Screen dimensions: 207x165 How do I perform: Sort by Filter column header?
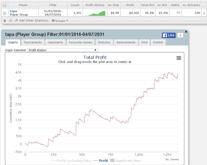(x=53, y=5)
